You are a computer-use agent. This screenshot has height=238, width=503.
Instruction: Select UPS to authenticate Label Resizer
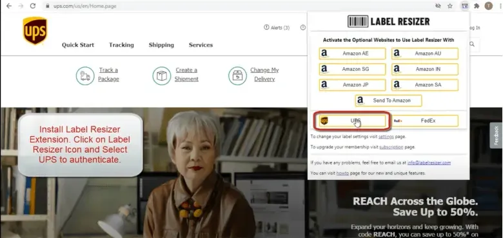click(352, 121)
